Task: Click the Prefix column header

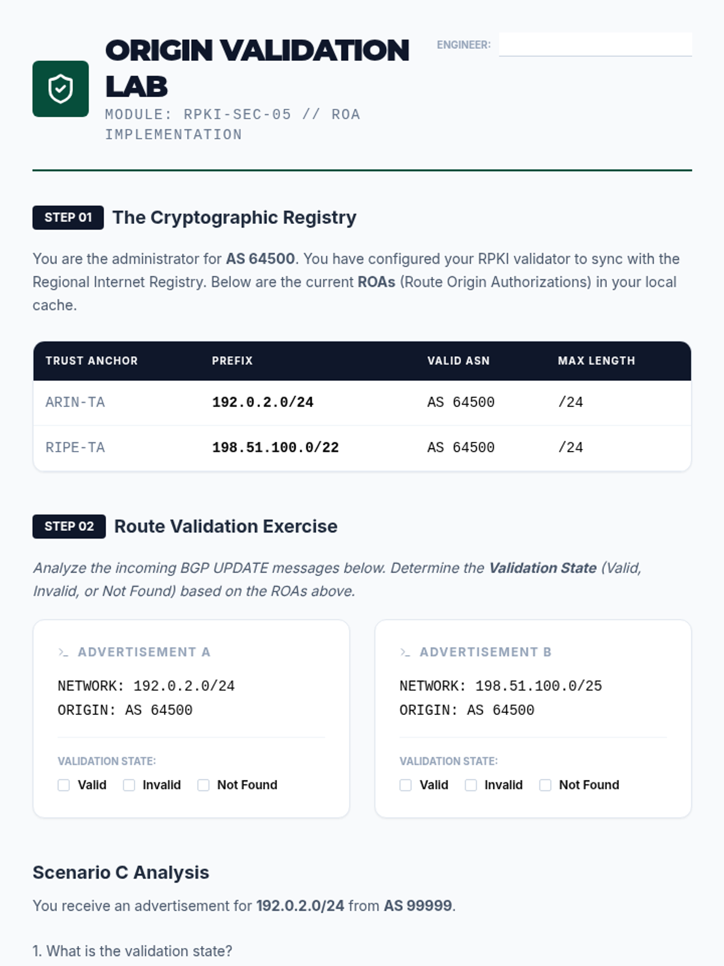Action: [x=232, y=361]
